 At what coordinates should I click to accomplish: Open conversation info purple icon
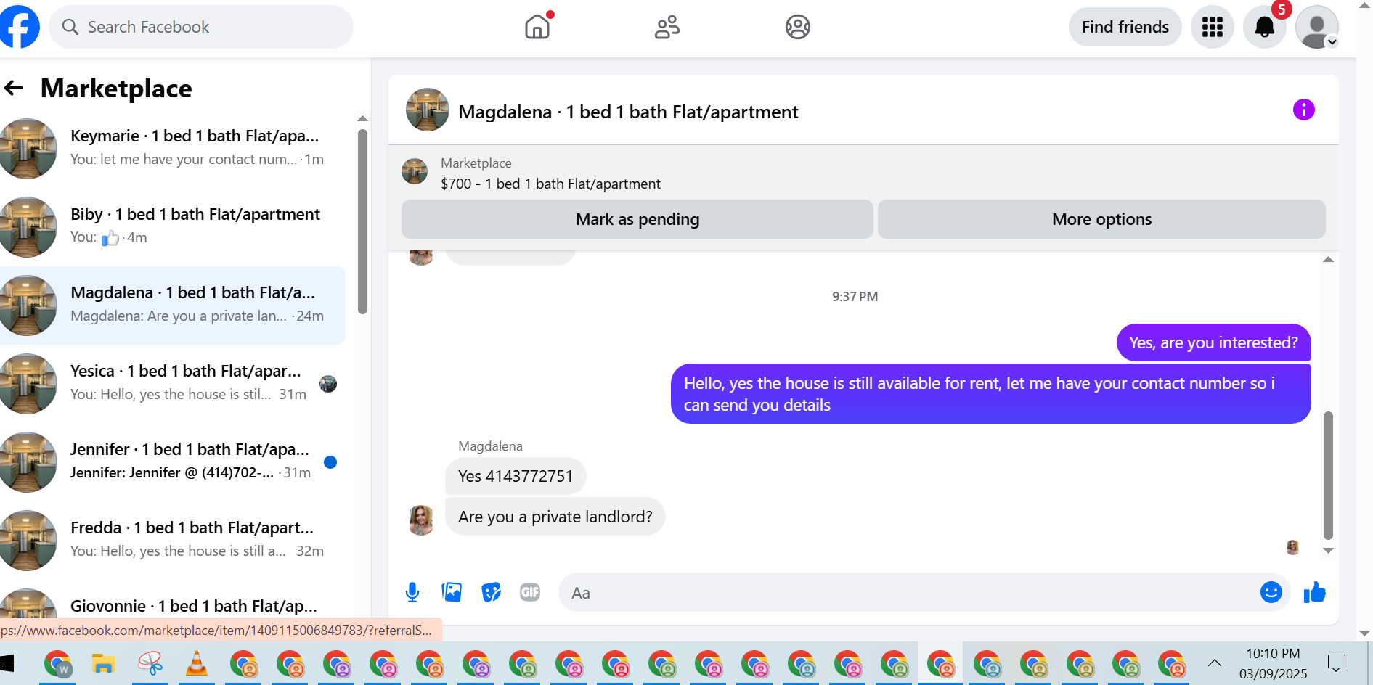1303,110
